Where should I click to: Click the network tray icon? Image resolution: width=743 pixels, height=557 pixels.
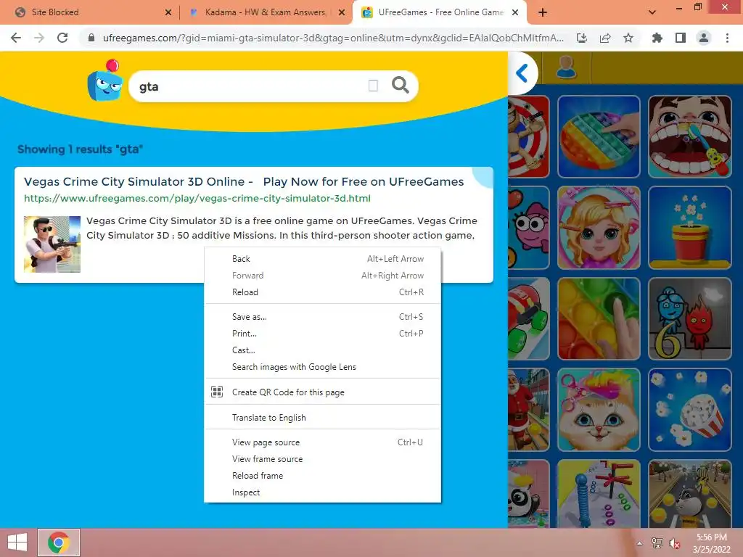[x=657, y=543]
